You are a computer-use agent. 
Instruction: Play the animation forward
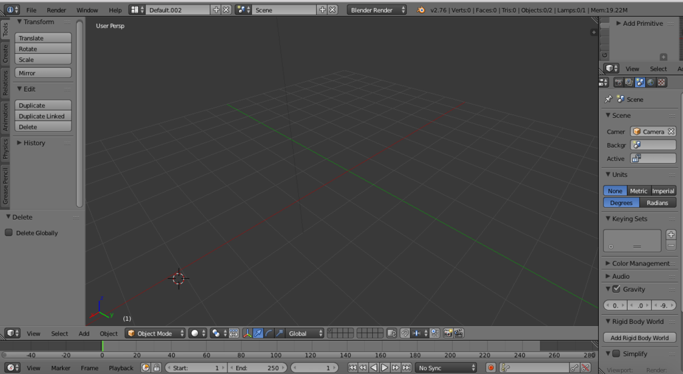385,367
